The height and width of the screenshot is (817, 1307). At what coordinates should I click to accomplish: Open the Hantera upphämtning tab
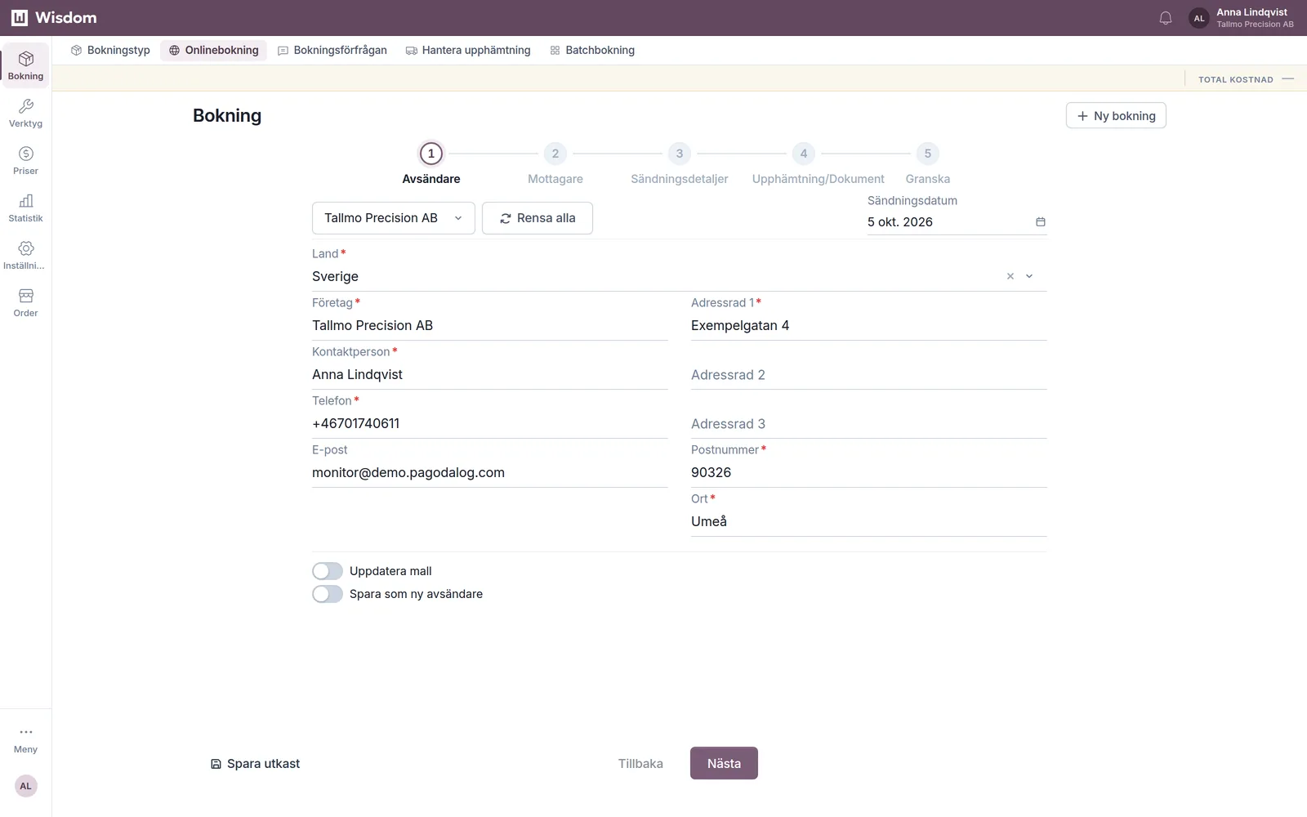(x=468, y=50)
